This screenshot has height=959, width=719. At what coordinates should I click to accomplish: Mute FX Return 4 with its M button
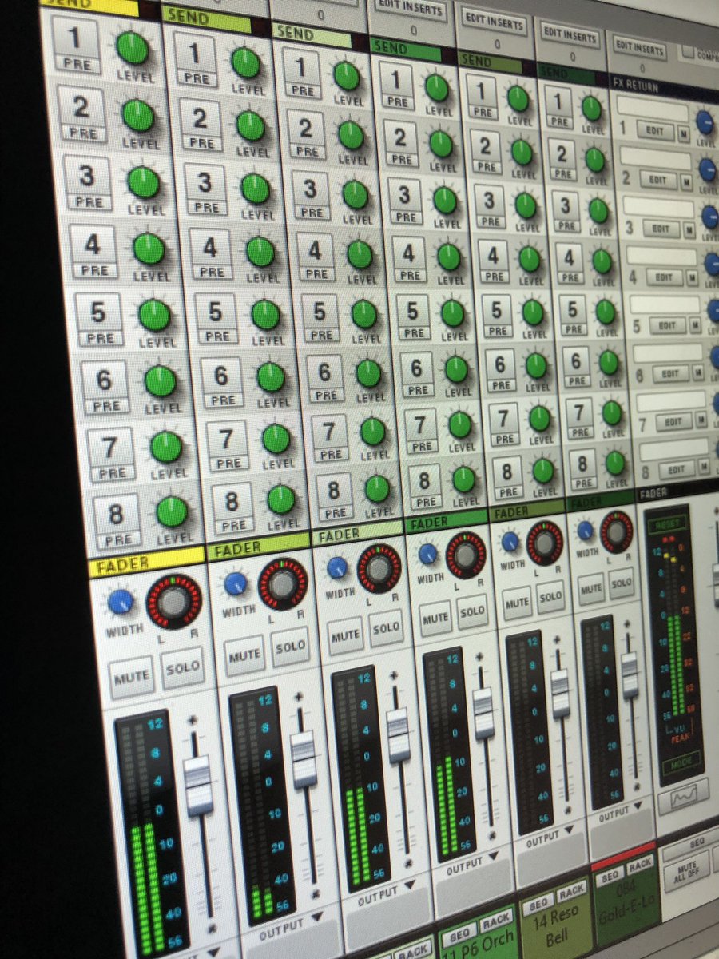pos(692,277)
